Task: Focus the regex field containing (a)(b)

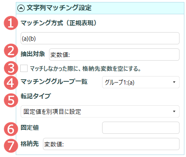Action: (x=100, y=38)
